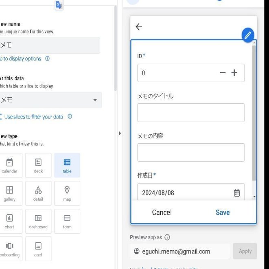Decrease ID value with minus button

[x=223, y=73]
